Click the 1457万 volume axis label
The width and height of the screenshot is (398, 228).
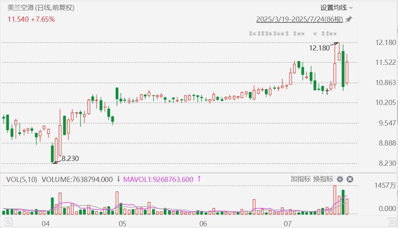[x=385, y=185]
